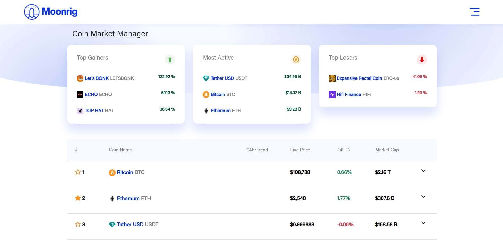
Task: Click the $158.58 B market cap
Action: pos(386,225)
